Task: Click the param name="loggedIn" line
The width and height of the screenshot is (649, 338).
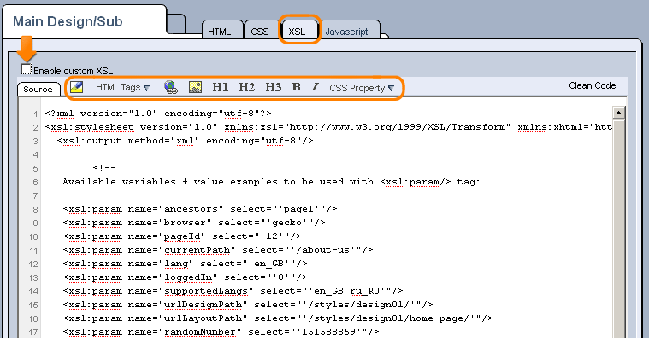Action: point(185,277)
